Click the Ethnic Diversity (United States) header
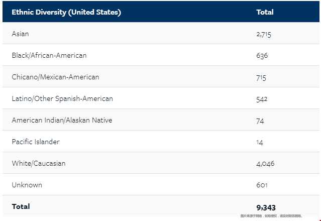Image resolution: width=321 pixels, height=221 pixels. pyautogui.click(x=66, y=12)
